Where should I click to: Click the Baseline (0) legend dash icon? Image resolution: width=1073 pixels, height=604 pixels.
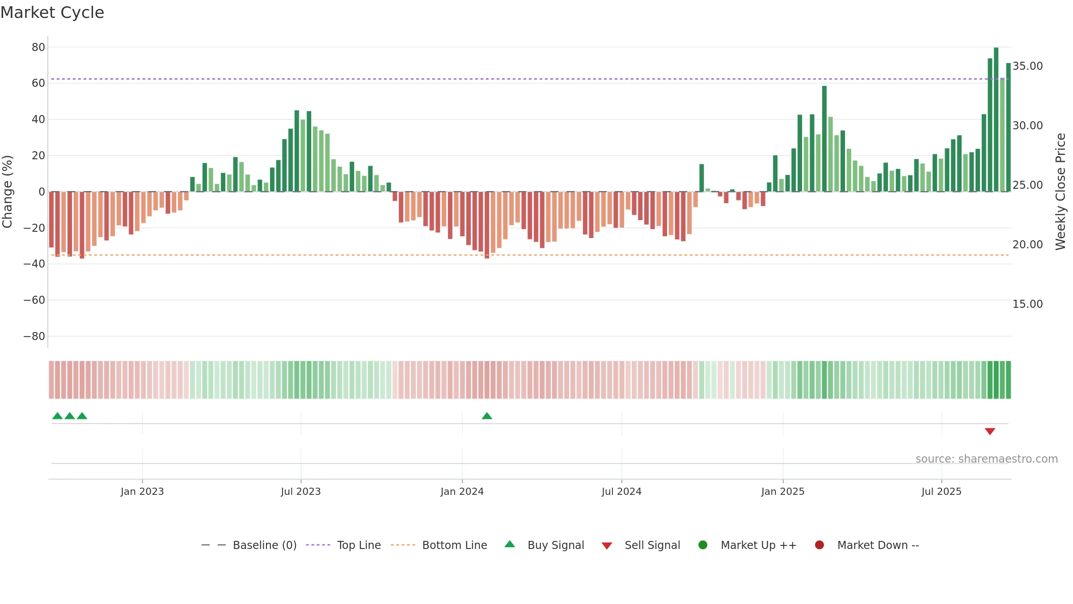coord(214,545)
